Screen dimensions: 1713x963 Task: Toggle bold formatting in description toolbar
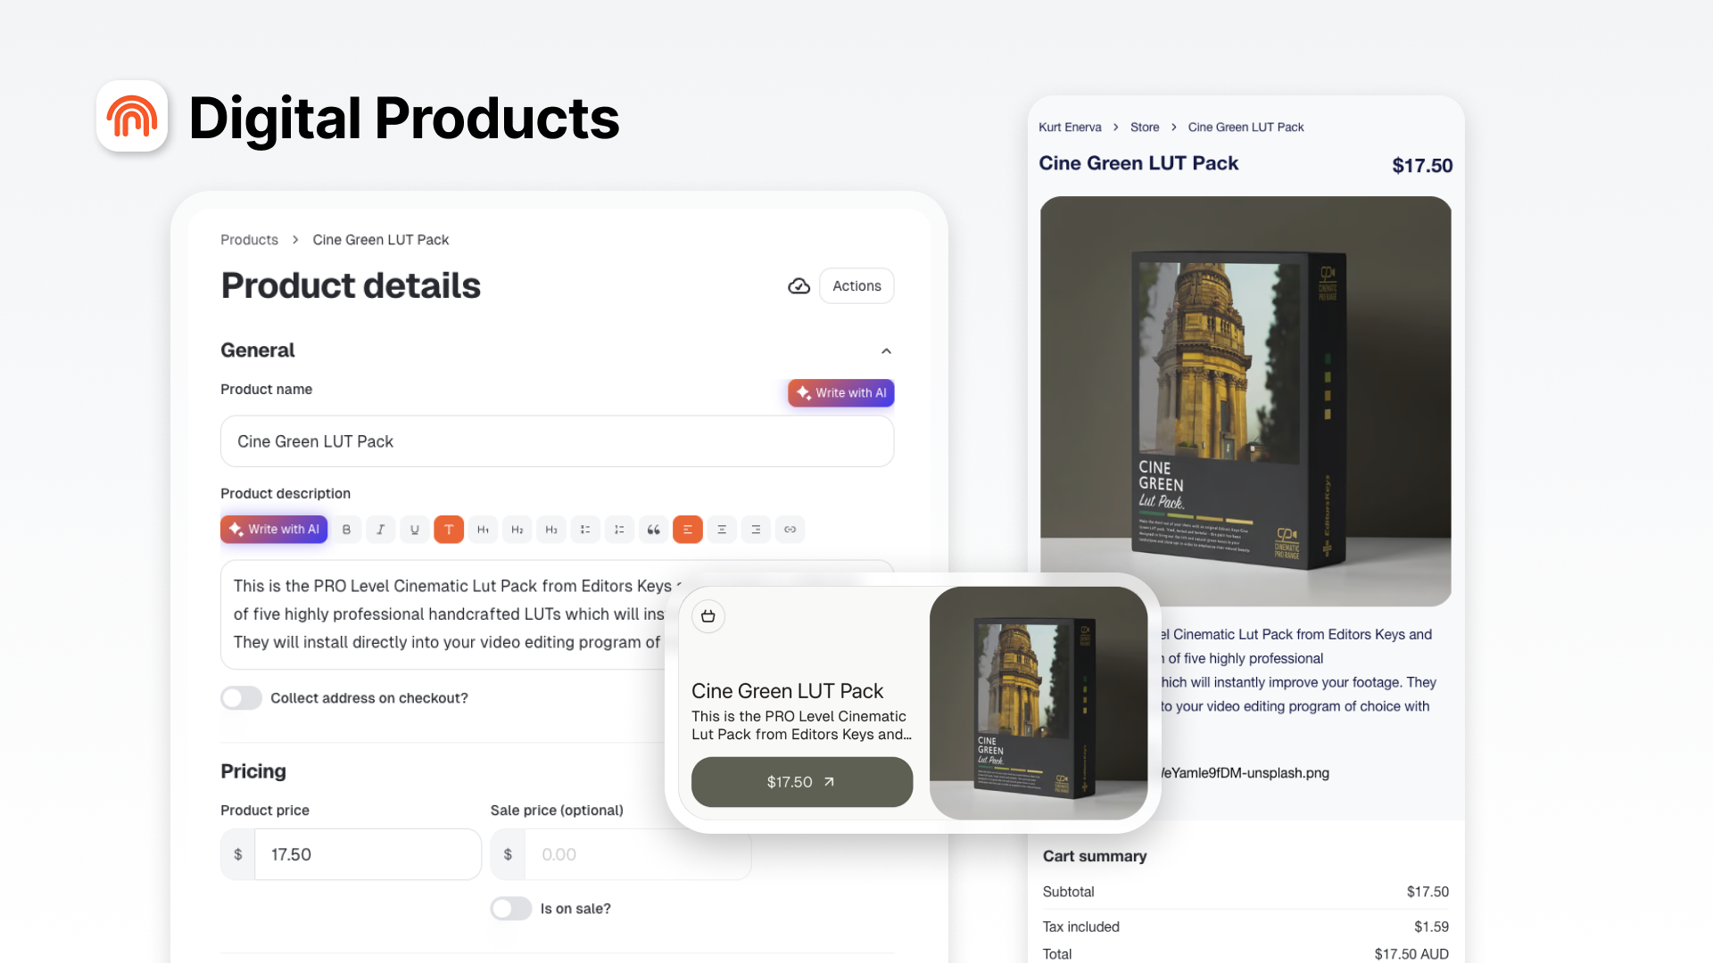coord(346,530)
